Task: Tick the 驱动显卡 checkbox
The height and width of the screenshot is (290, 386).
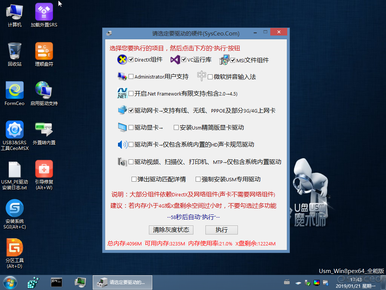Action: pyautogui.click(x=131, y=128)
